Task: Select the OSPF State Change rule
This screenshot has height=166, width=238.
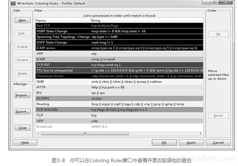Action: pos(119,43)
